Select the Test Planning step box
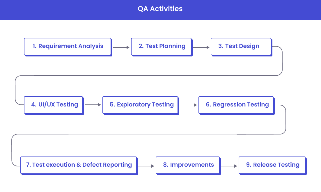 tap(162, 46)
